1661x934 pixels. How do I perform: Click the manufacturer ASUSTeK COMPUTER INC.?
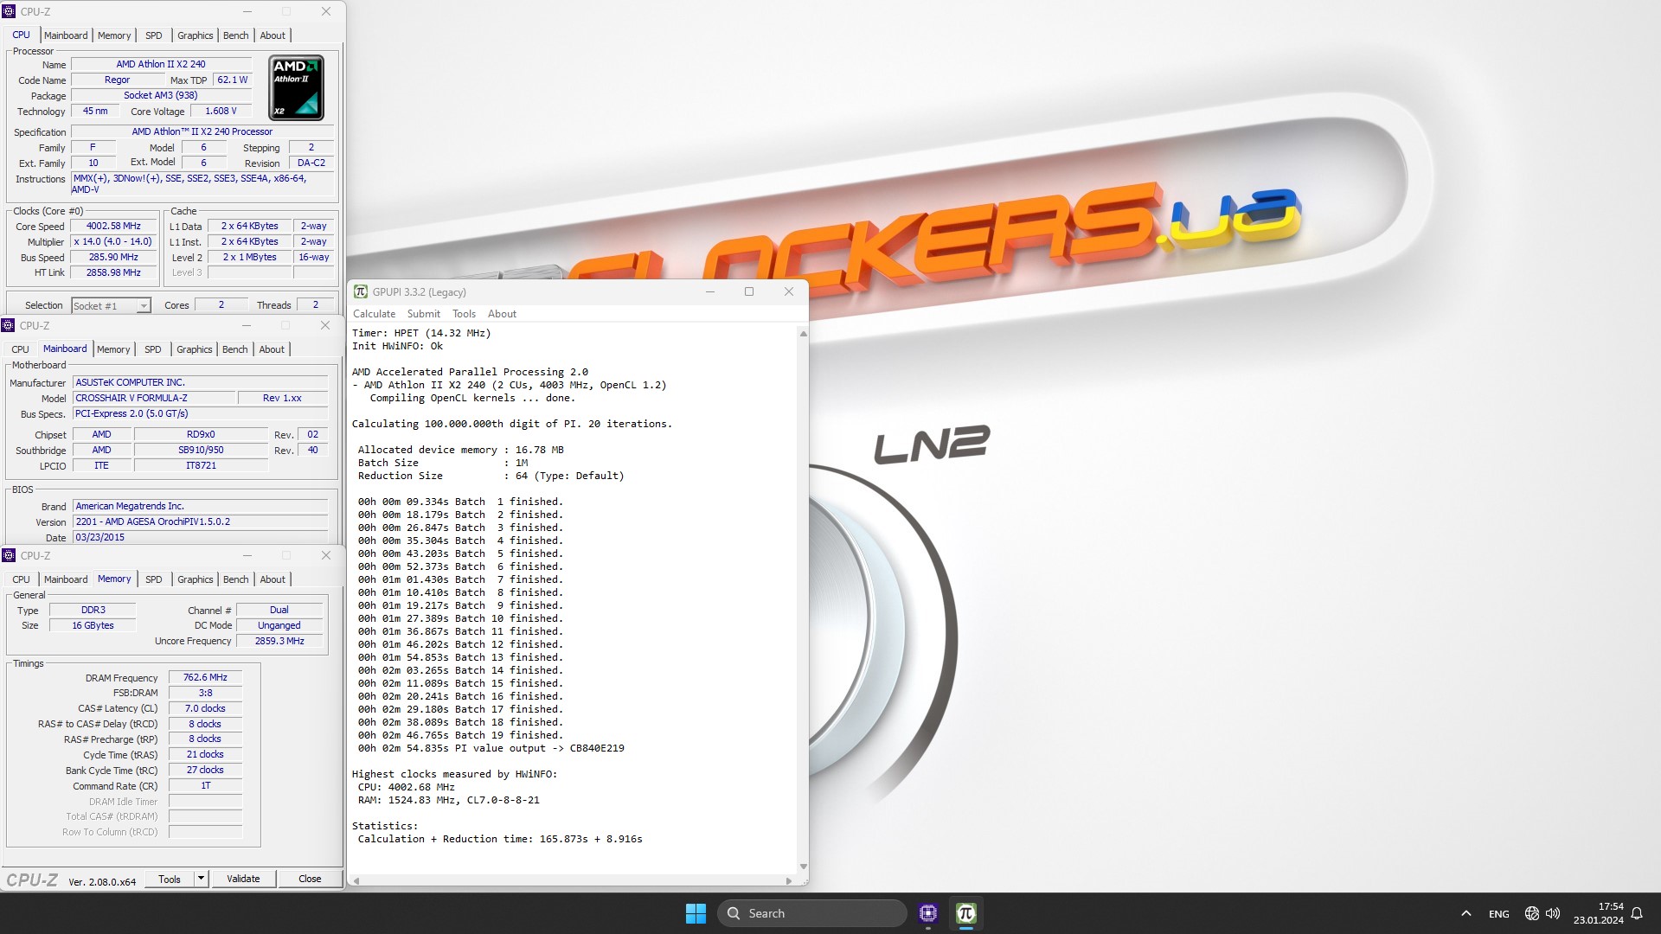(x=200, y=382)
